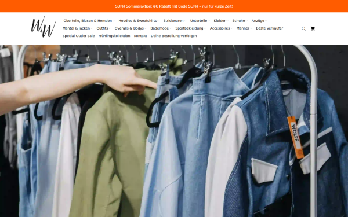
Task: Open Frühlingskollektion link
Action: (x=114, y=36)
